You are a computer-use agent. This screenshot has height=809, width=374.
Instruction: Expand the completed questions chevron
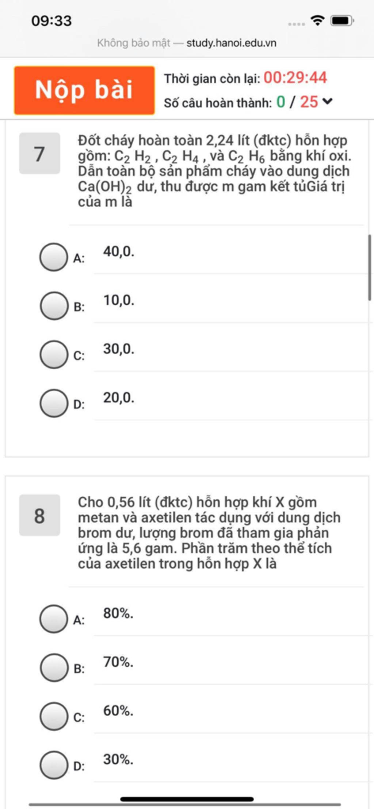(x=328, y=101)
